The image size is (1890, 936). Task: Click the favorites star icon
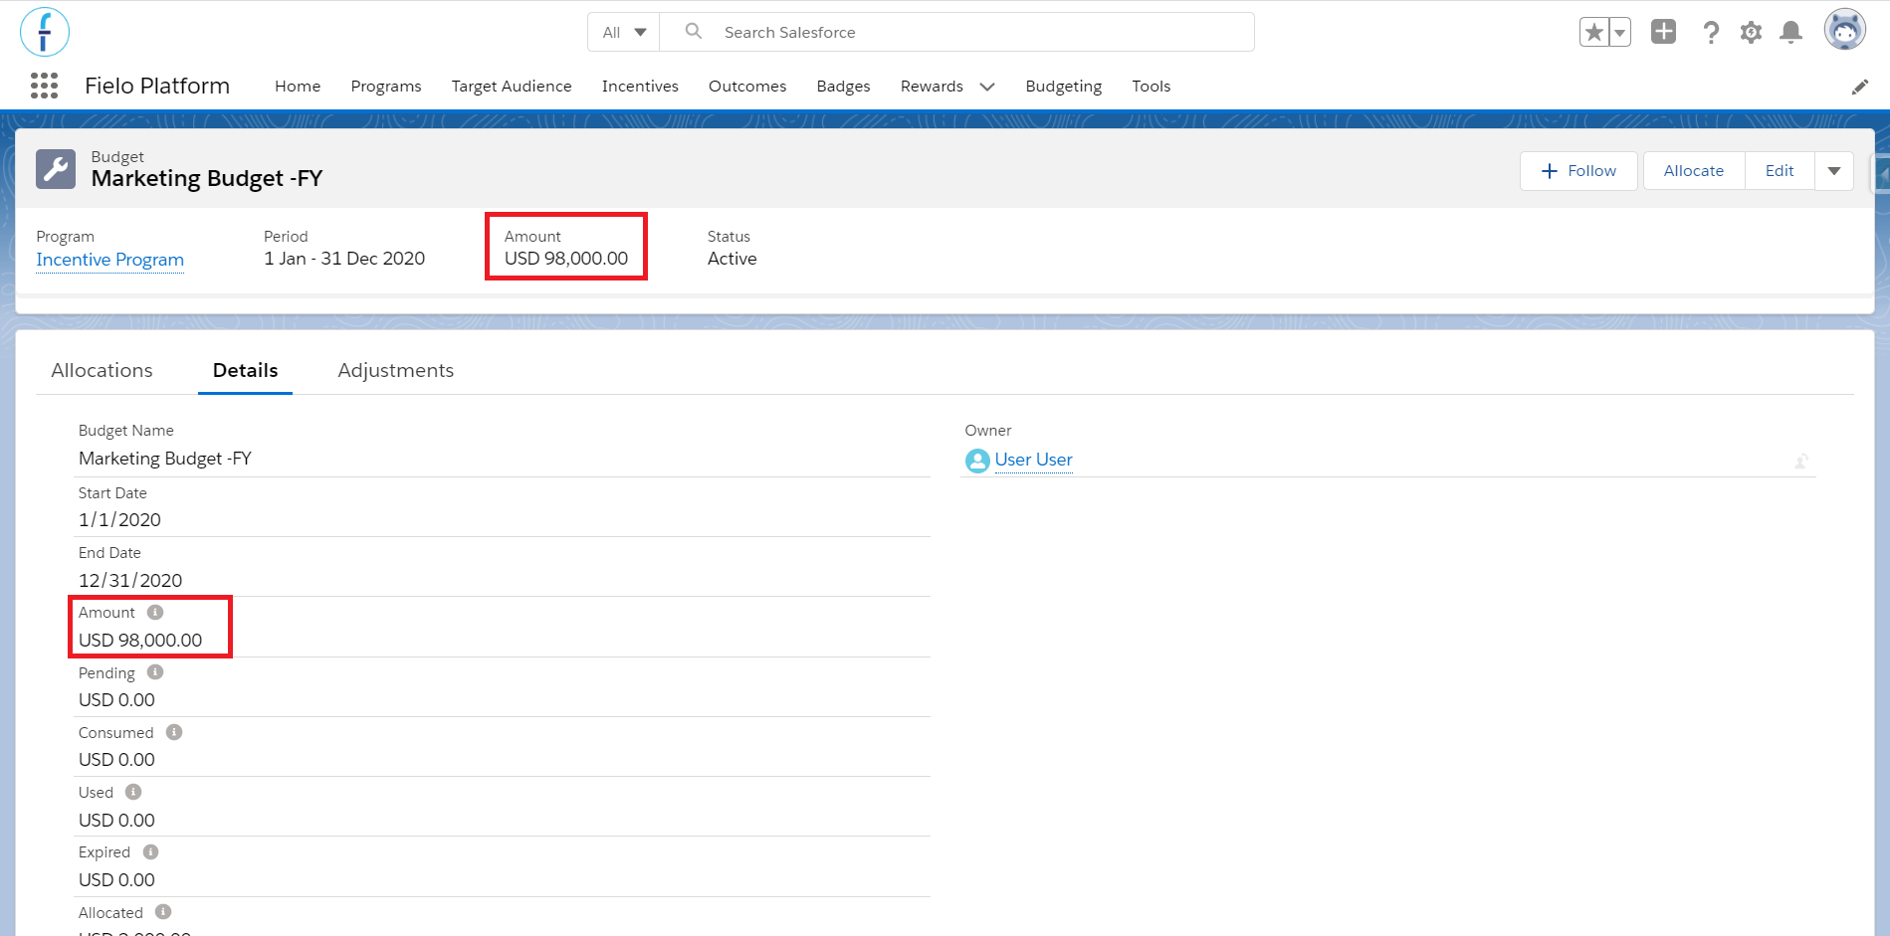coord(1594,32)
